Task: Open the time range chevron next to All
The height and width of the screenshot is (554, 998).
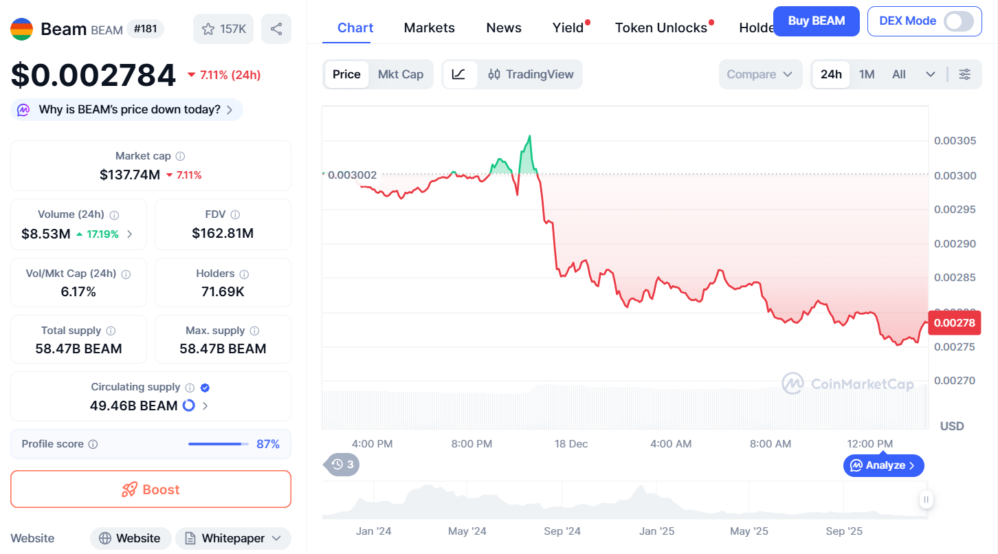Action: pos(931,74)
